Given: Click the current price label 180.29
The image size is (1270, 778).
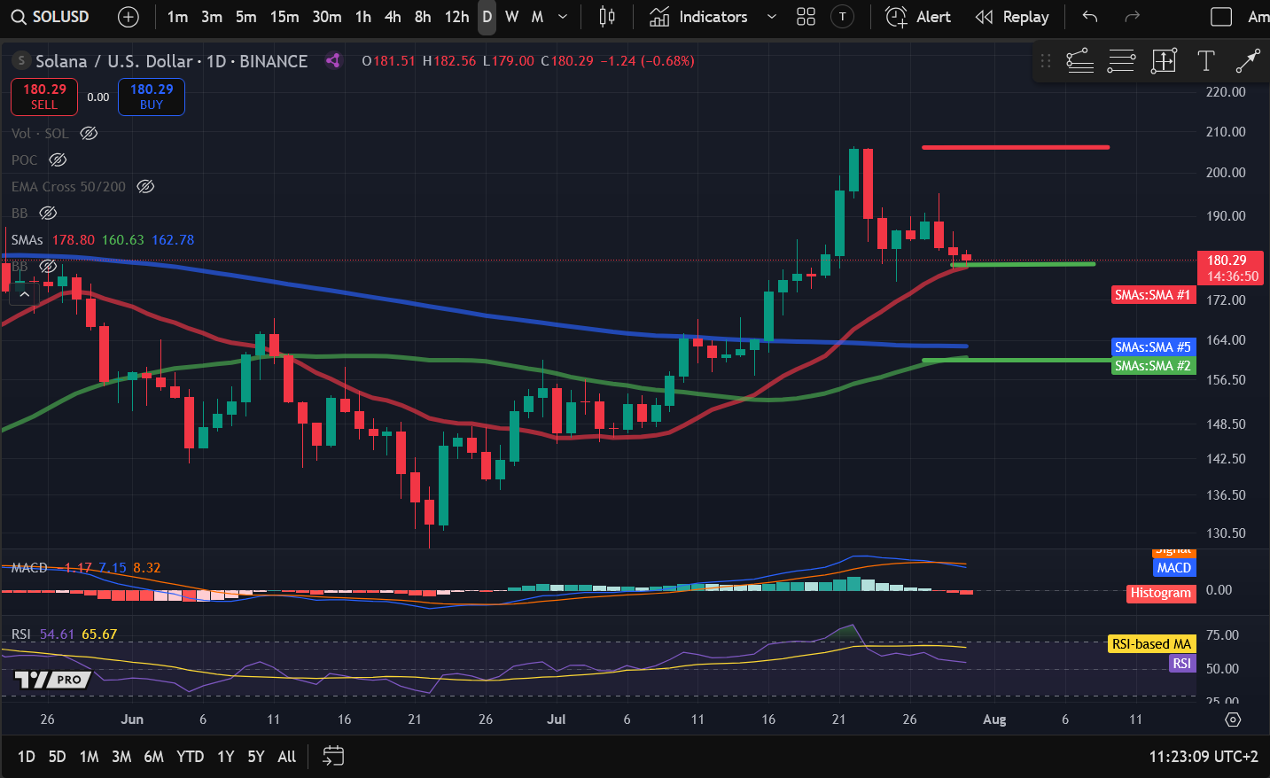Looking at the screenshot, I should [1230, 268].
